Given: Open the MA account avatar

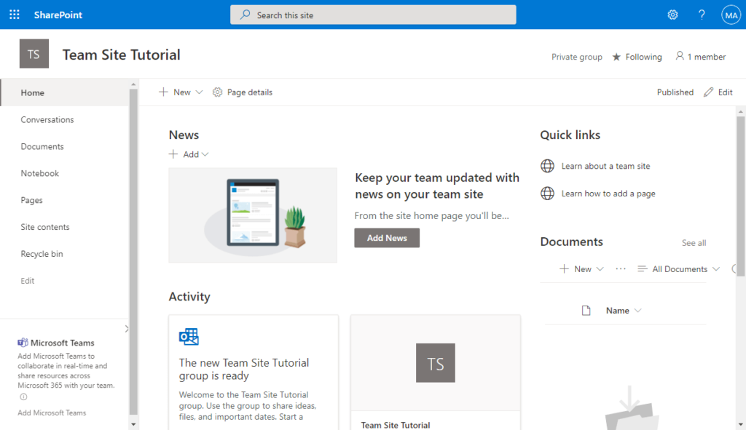Looking at the screenshot, I should [x=731, y=15].
